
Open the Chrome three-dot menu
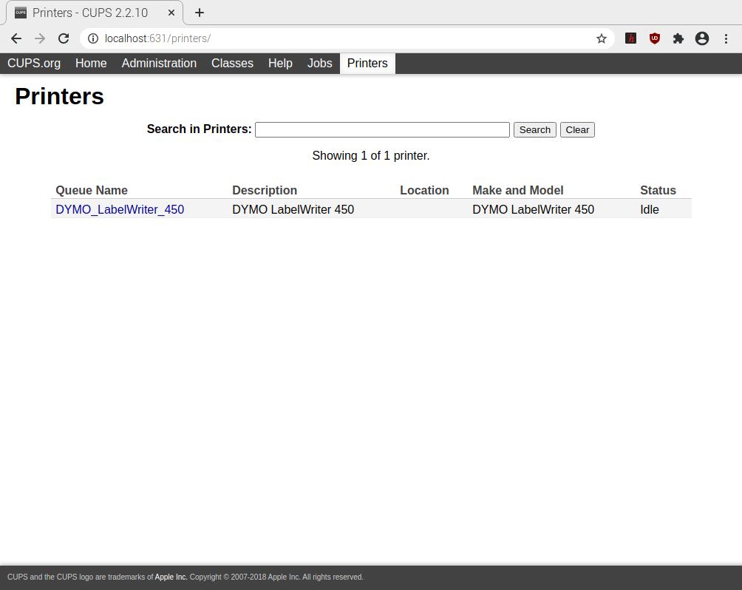click(x=726, y=38)
